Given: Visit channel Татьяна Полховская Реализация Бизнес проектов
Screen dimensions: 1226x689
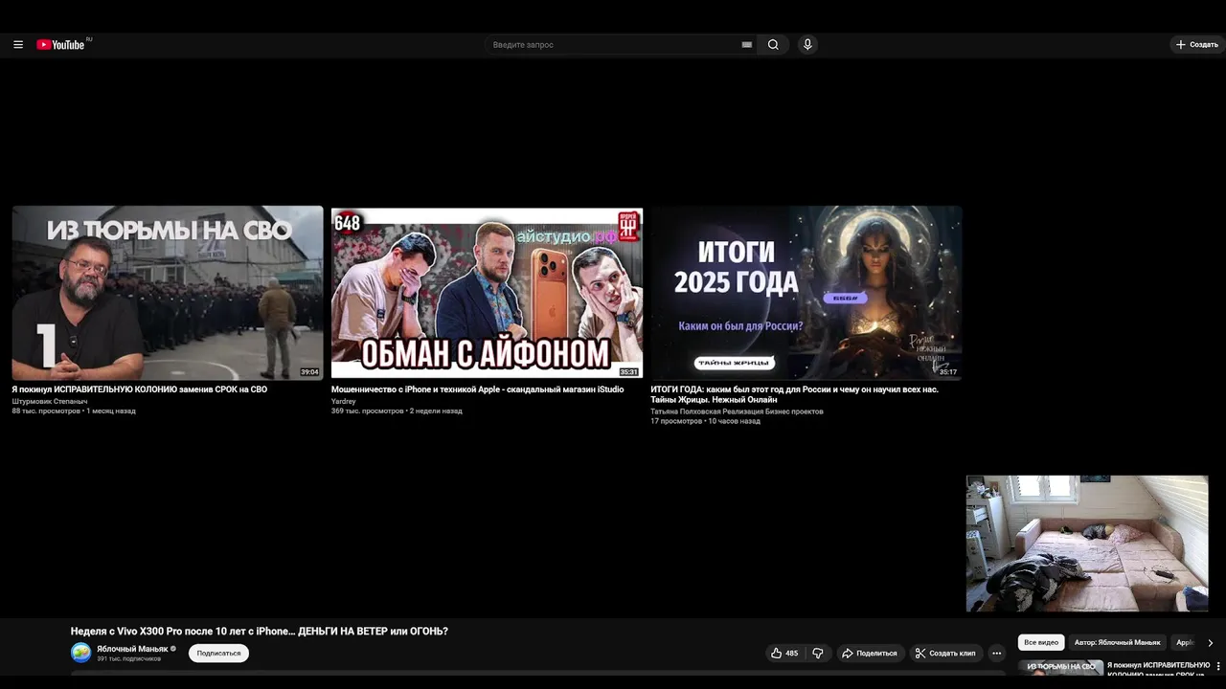Looking at the screenshot, I should click(x=737, y=411).
